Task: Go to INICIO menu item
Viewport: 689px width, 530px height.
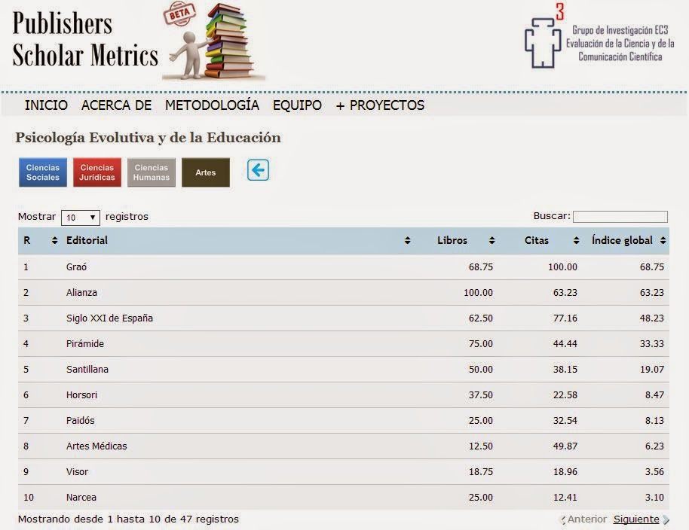Action: [x=46, y=105]
